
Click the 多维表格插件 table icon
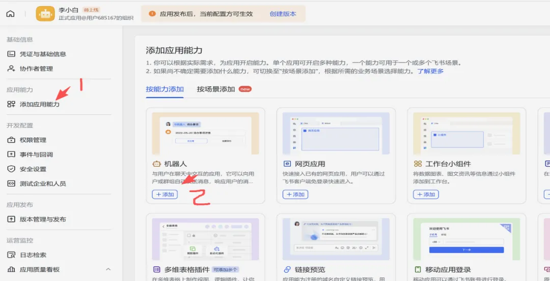pos(156,269)
